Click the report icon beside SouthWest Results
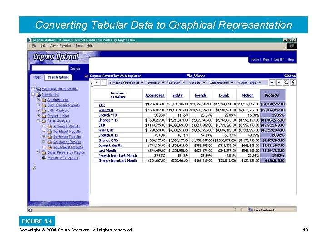The image size is (327, 245). [50, 147]
